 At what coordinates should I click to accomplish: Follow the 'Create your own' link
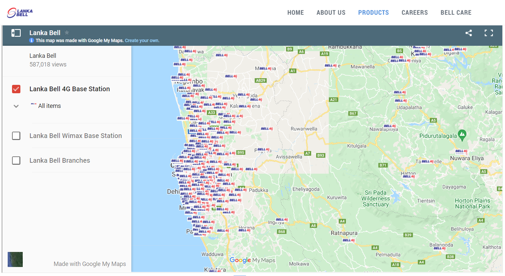[x=142, y=40]
